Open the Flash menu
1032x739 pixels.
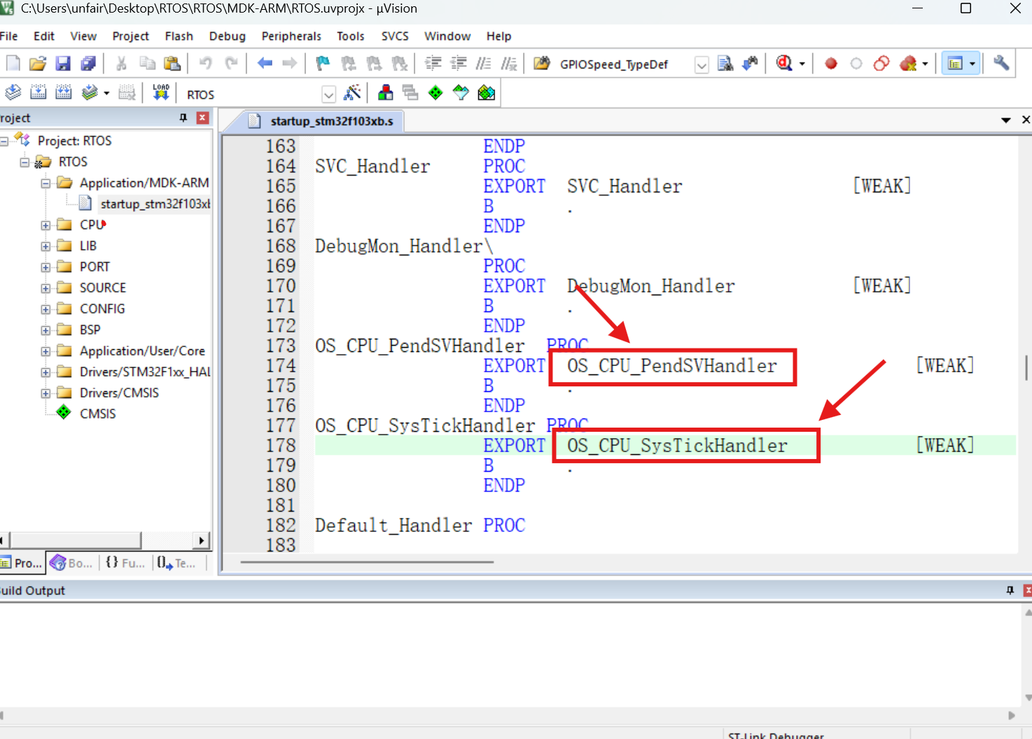tap(179, 36)
